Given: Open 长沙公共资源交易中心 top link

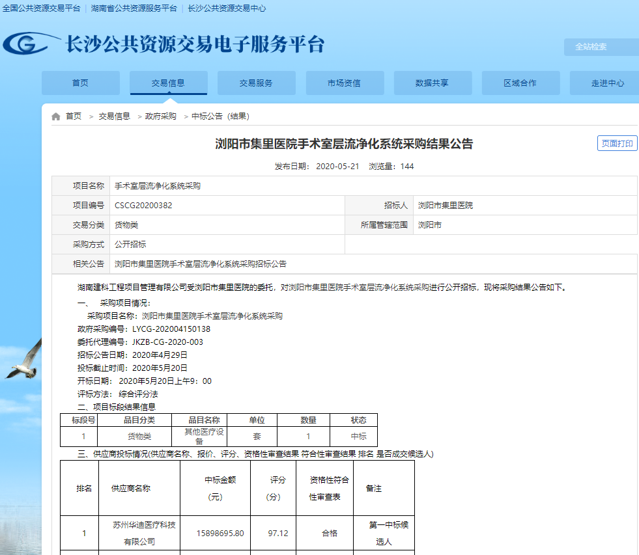Looking at the screenshot, I should tap(227, 8).
